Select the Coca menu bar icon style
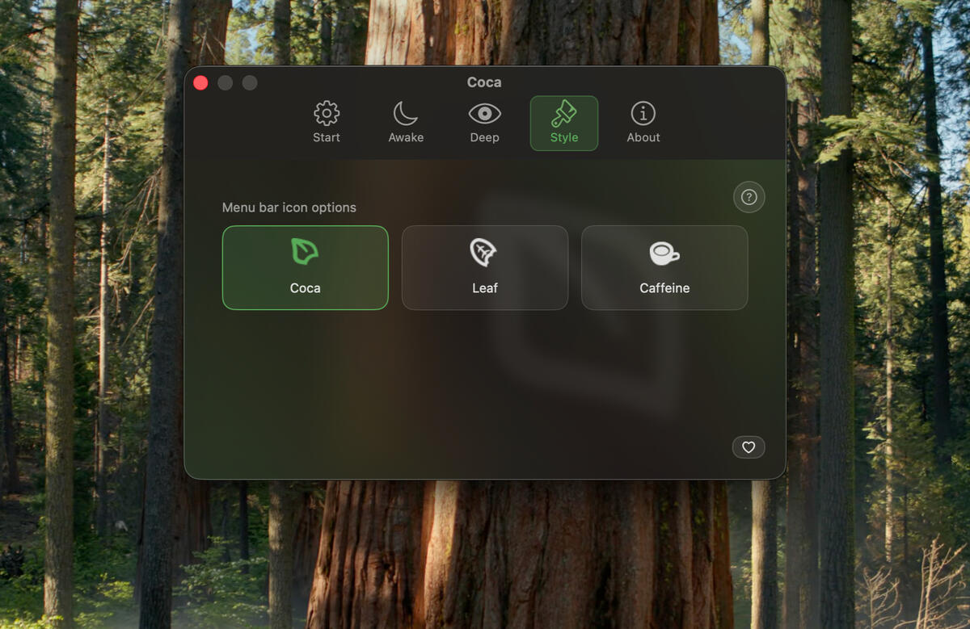The image size is (970, 629). click(305, 267)
